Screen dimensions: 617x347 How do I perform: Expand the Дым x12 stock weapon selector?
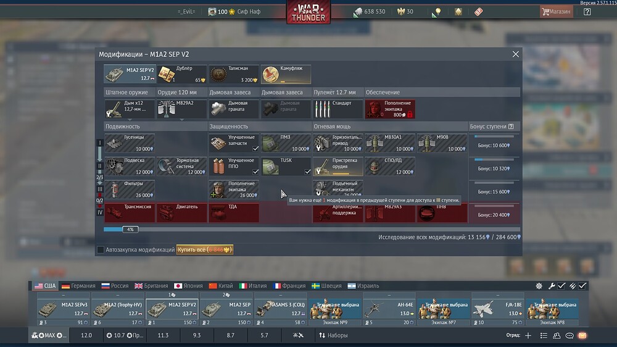[130, 109]
